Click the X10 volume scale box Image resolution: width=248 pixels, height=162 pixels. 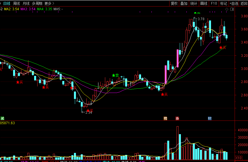238,158
